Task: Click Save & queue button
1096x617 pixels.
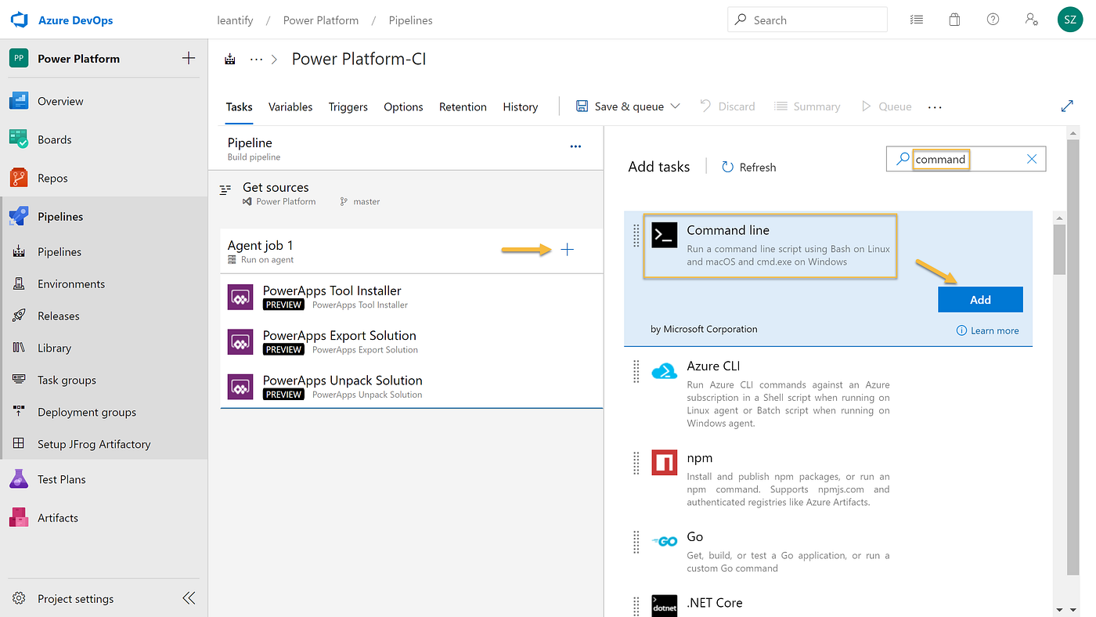Action: point(620,106)
